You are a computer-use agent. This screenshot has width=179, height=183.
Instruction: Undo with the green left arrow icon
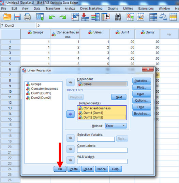click(52, 17)
